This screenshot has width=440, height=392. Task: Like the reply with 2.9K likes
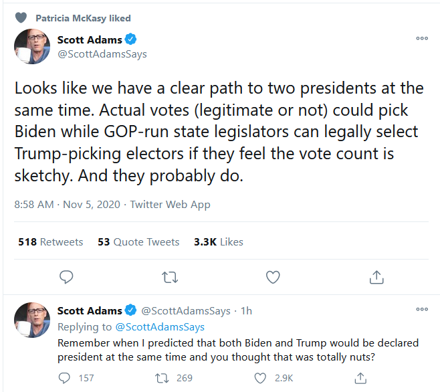point(259,378)
